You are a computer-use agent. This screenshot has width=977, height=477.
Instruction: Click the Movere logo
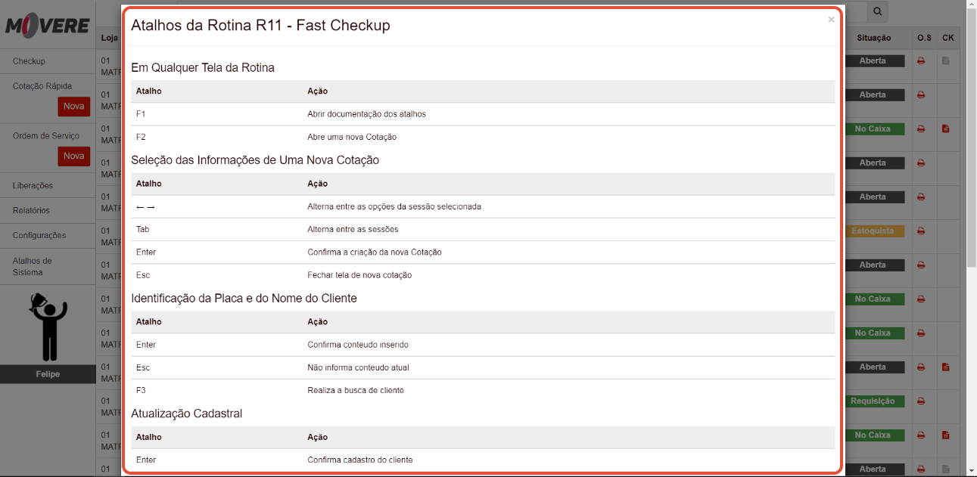pos(48,25)
